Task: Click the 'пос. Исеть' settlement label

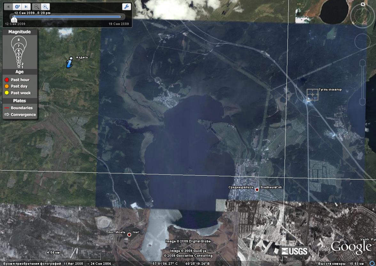Action: [x=116, y=232]
